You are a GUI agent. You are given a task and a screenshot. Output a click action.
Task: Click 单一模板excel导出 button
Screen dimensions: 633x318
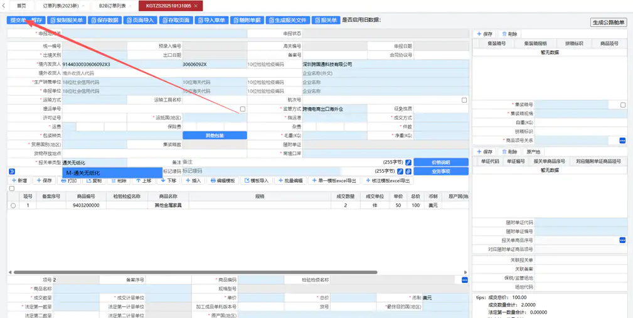pyautogui.click(x=334, y=180)
